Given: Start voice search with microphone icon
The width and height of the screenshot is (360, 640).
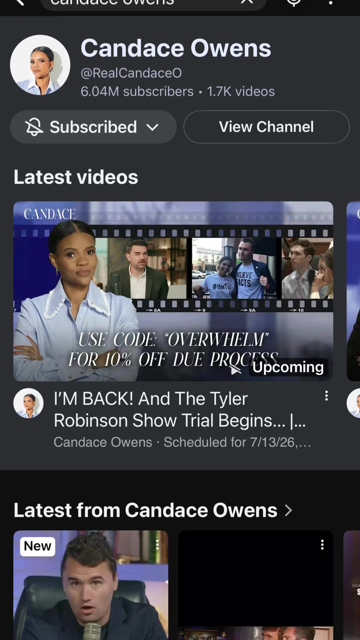Looking at the screenshot, I should point(294,2).
